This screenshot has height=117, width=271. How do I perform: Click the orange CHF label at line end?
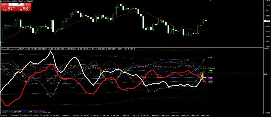pyautogui.click(x=210, y=57)
